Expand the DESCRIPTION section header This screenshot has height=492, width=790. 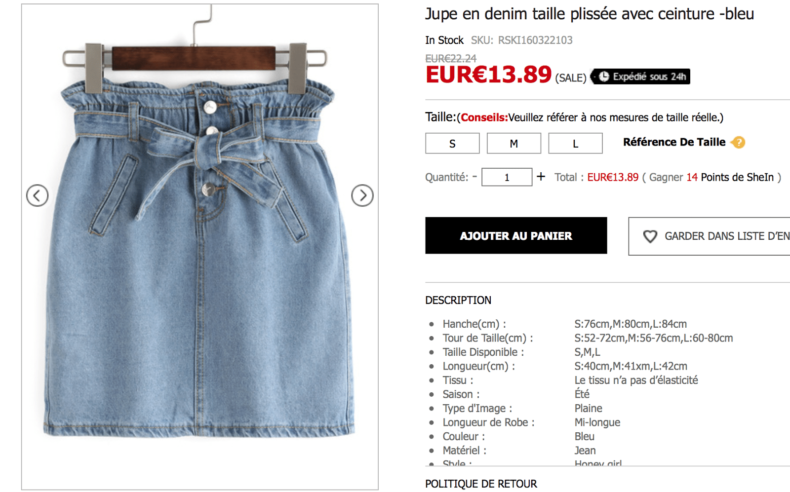[x=458, y=300]
